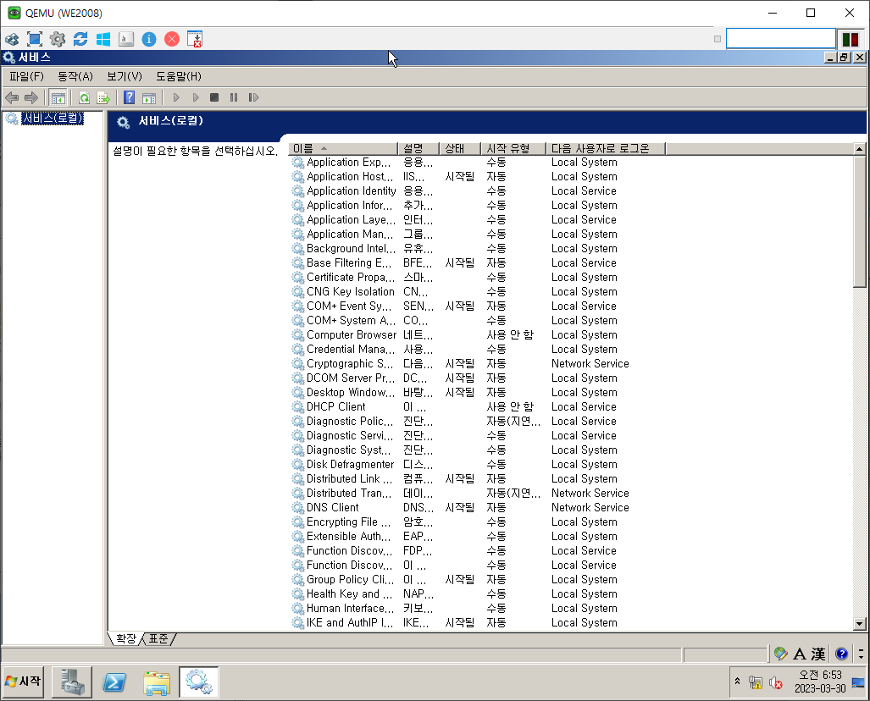The width and height of the screenshot is (870, 701).
Task: Click the 漢 Hanja language bar button
Action: (818, 654)
